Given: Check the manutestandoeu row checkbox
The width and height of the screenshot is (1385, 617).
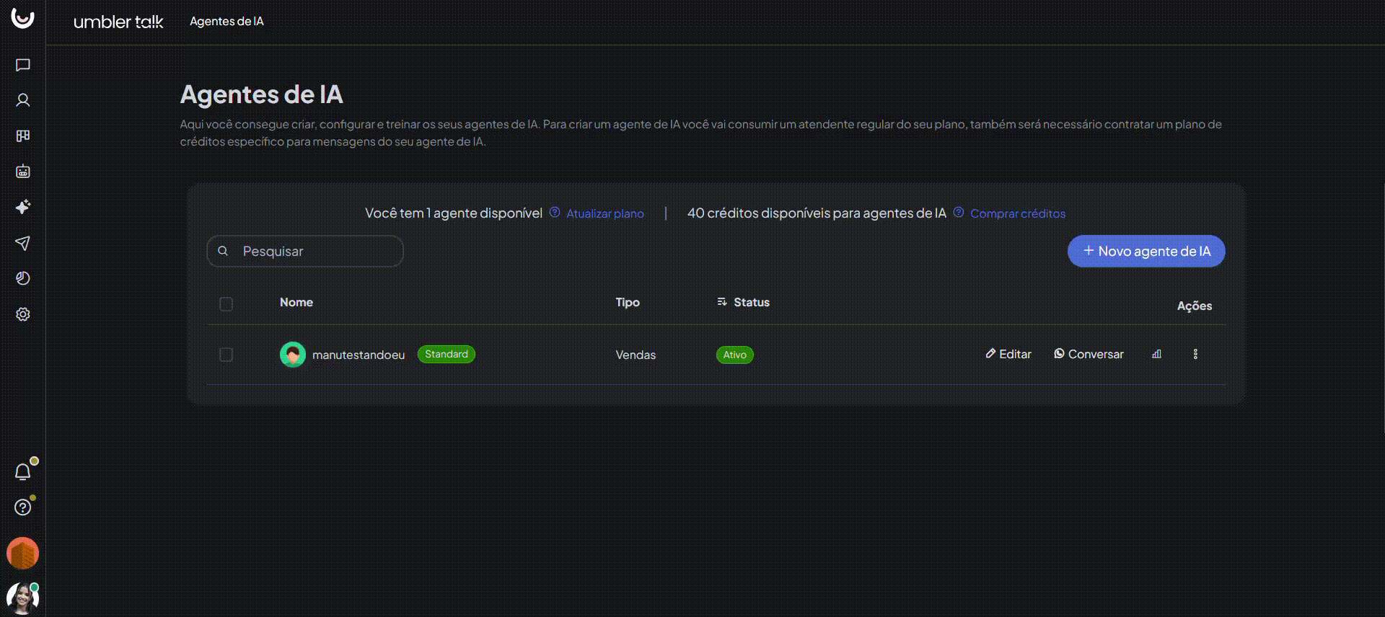Looking at the screenshot, I should pos(226,355).
